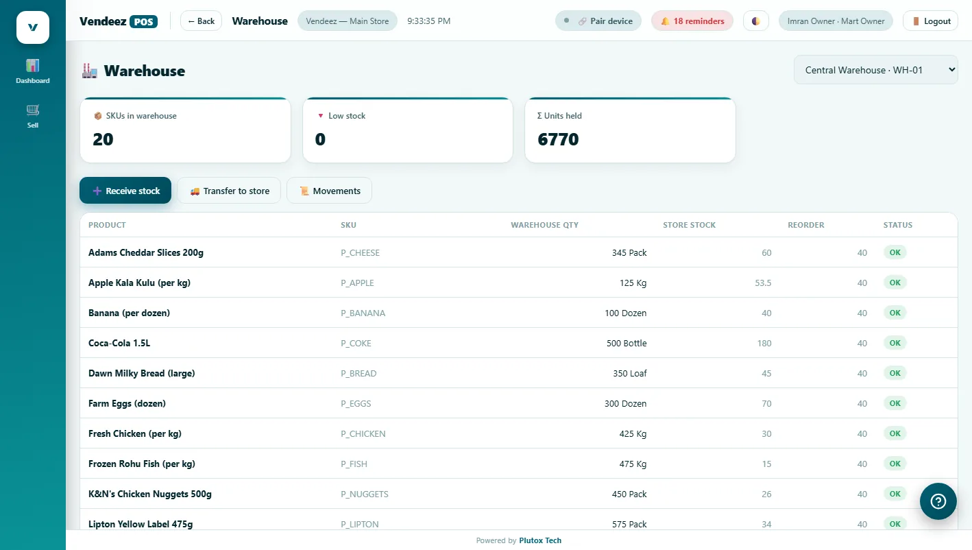Toggle the dark/light theme button
Viewport: 972px width, 550px height.
coord(756,21)
